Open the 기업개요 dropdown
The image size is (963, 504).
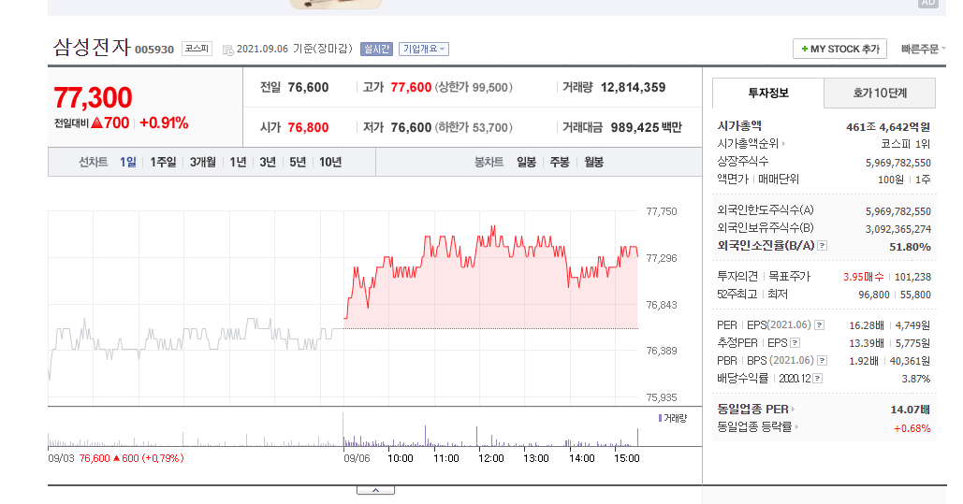(x=424, y=50)
